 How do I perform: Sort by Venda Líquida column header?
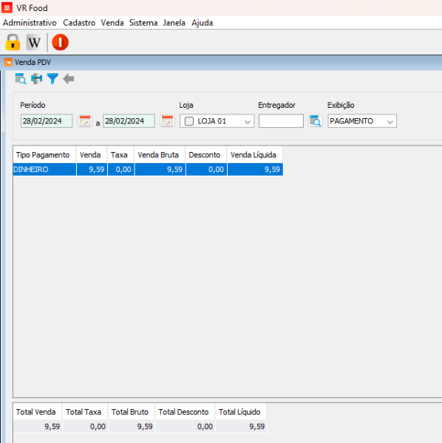point(254,155)
